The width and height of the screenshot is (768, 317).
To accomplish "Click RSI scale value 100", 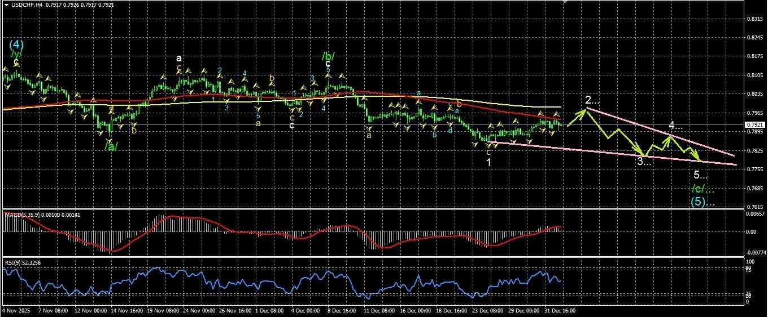I will [x=750, y=262].
